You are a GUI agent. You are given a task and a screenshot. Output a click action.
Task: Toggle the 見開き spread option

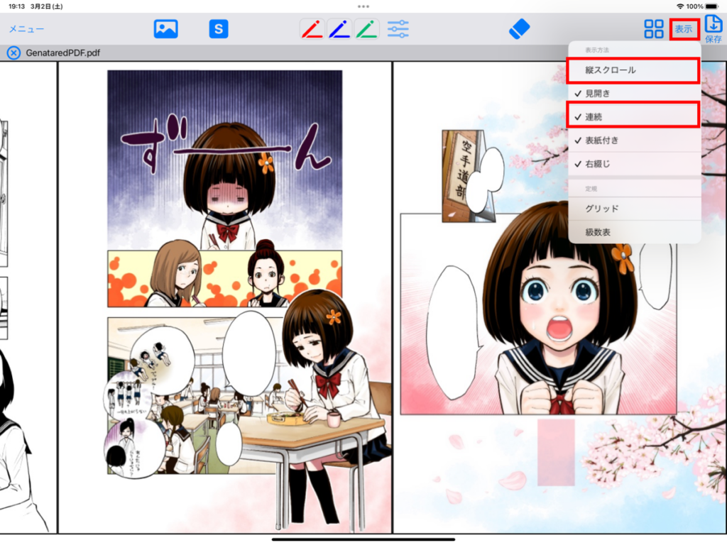634,94
